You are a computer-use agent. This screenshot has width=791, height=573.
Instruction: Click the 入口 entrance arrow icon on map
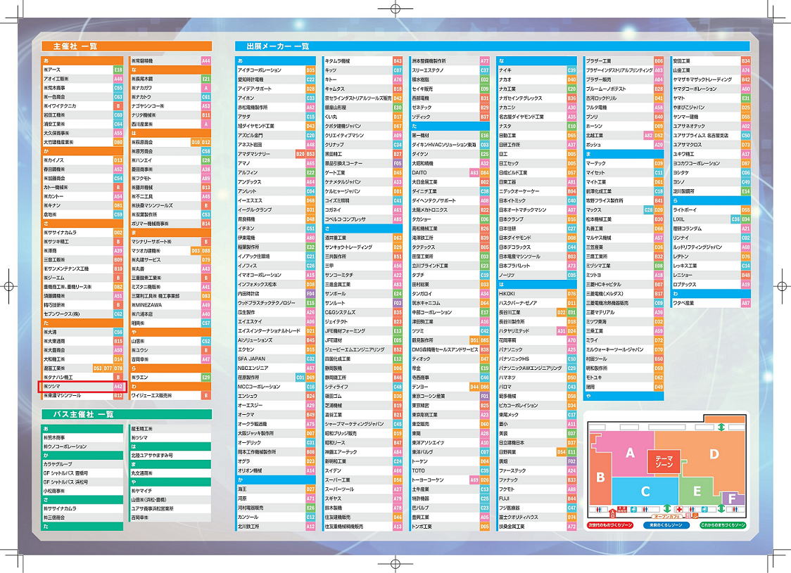(612, 513)
